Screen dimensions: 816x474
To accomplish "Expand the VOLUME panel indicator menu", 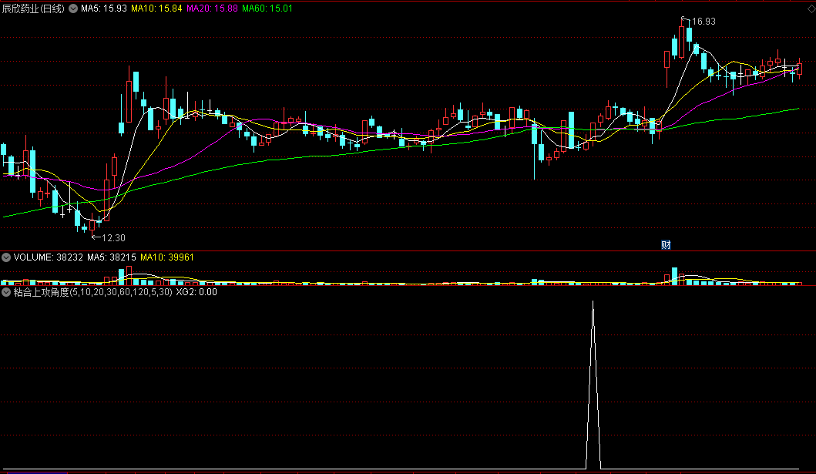I will pos(6,257).
